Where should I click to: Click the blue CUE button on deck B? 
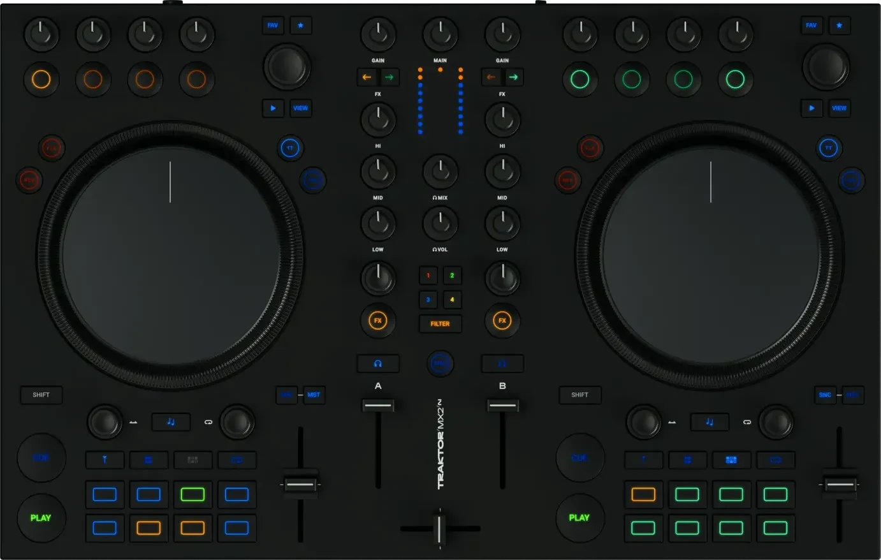pyautogui.click(x=579, y=458)
